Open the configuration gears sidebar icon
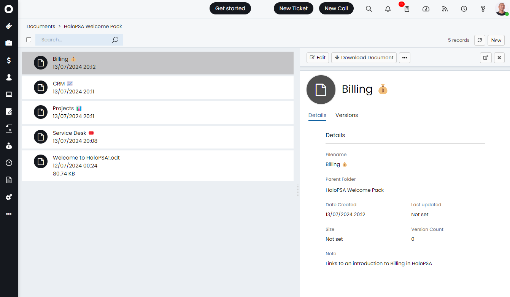 [9, 197]
